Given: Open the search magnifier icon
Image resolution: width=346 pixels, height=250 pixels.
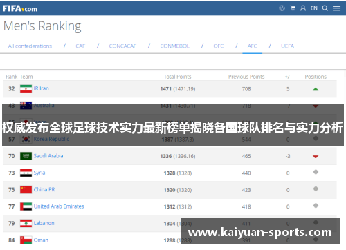Looking at the screenshot, I should [325, 8].
